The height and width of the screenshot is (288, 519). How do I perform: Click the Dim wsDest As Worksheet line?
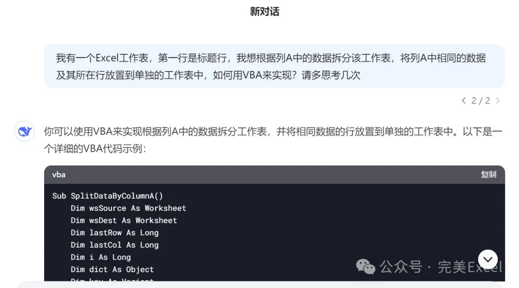[124, 220]
